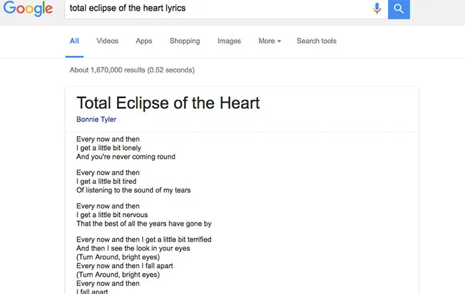The width and height of the screenshot is (465, 294).
Task: Activate voice search microphone icon
Action: [x=377, y=8]
